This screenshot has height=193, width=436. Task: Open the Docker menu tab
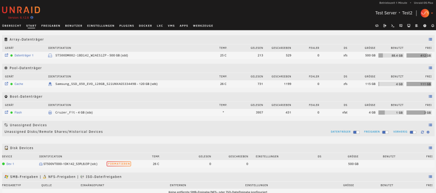point(146,26)
